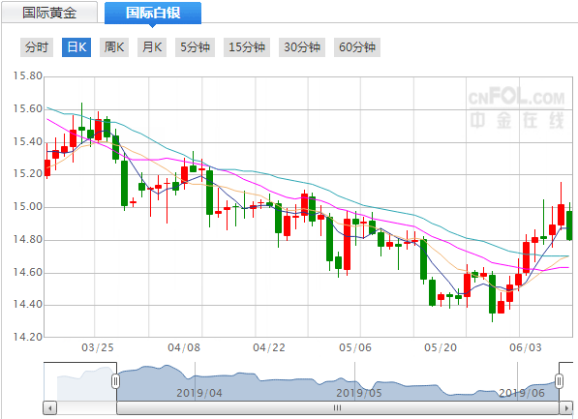Click the 15.40 price axis label
Screen dimensions: 578x419
[28, 141]
